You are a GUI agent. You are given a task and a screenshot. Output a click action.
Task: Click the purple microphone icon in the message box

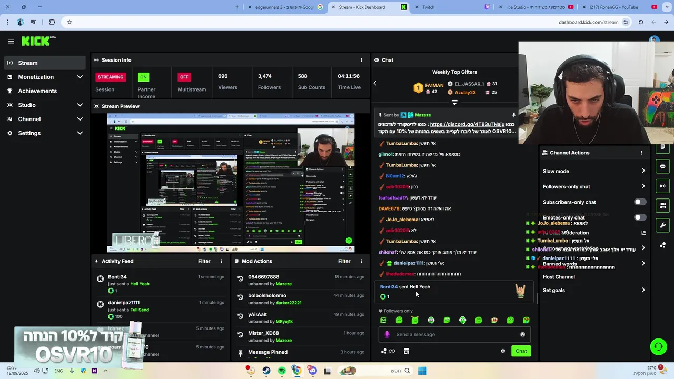click(387, 334)
